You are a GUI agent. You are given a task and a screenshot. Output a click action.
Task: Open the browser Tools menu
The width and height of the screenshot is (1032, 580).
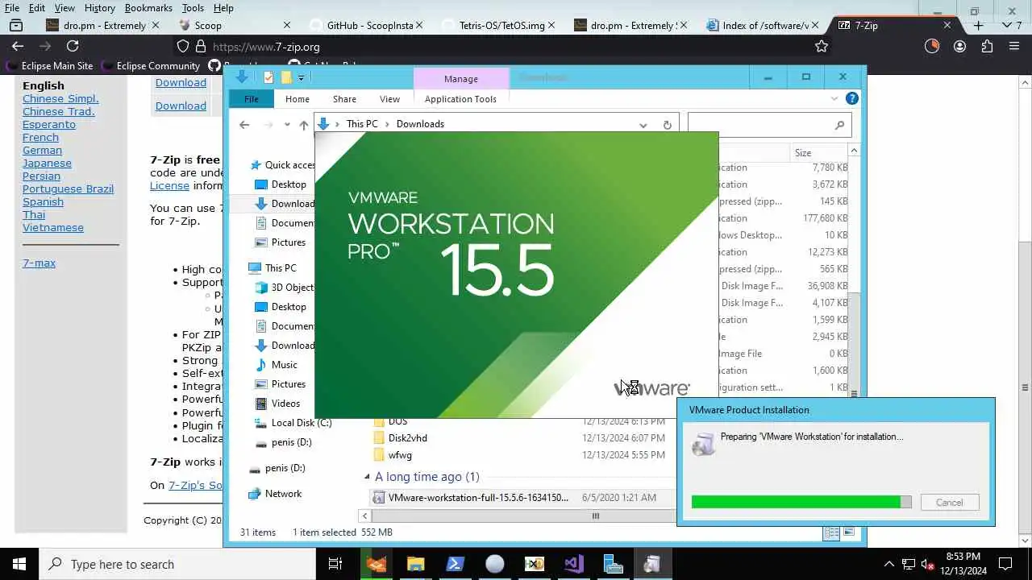[193, 8]
